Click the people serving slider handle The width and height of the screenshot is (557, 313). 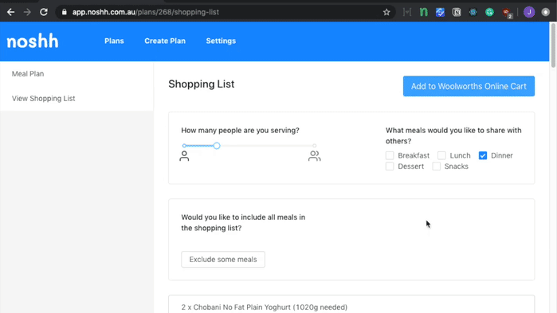tap(217, 146)
